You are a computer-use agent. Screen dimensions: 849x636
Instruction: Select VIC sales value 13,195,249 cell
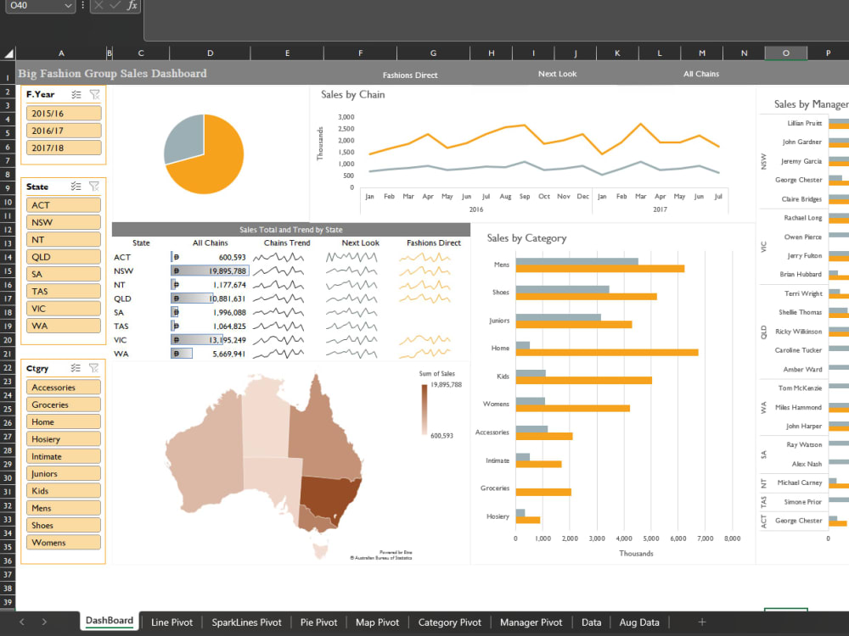click(210, 340)
